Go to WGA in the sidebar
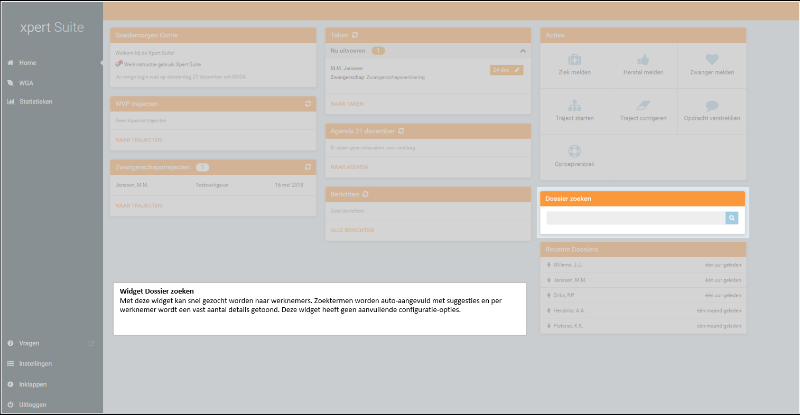Image resolution: width=800 pixels, height=415 pixels. pos(26,83)
